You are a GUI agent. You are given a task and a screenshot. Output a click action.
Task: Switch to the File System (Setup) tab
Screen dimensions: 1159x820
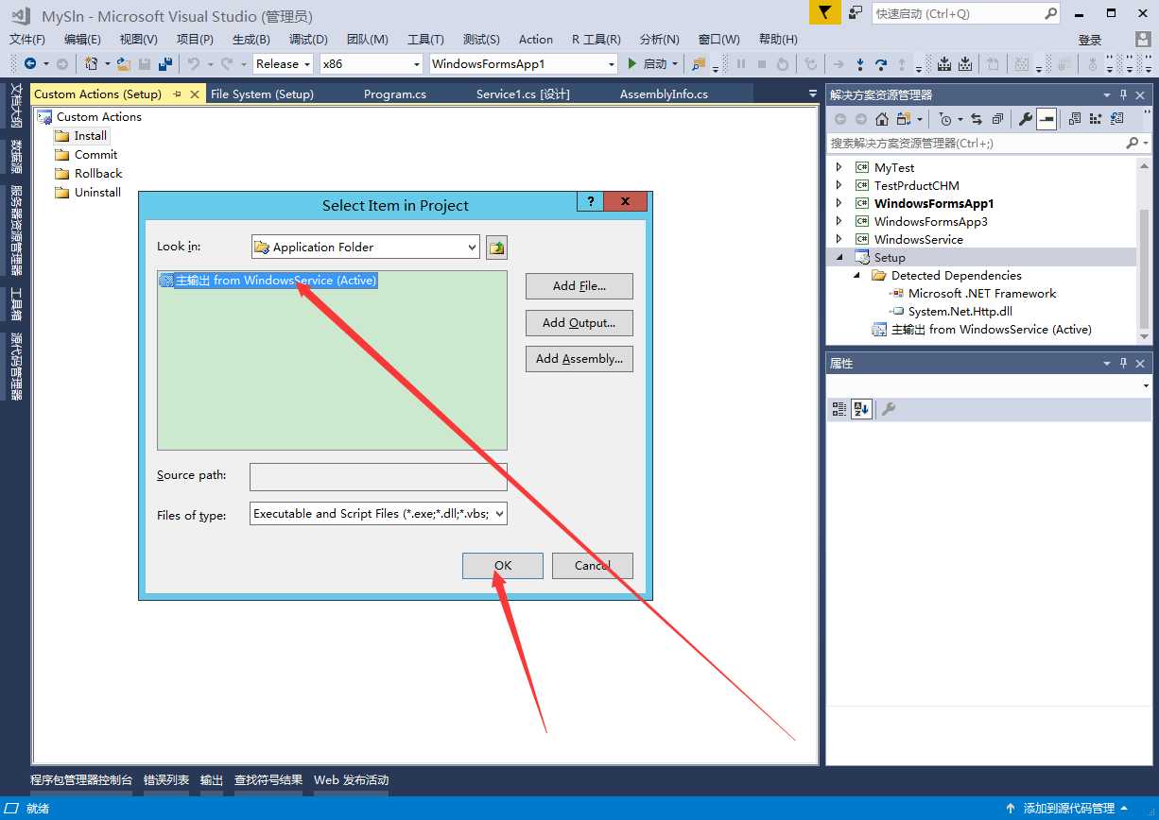(x=262, y=94)
